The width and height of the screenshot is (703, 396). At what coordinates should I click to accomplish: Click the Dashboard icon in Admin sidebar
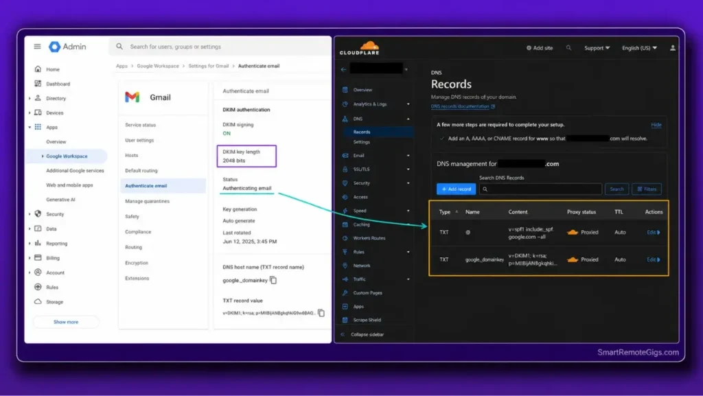point(38,84)
